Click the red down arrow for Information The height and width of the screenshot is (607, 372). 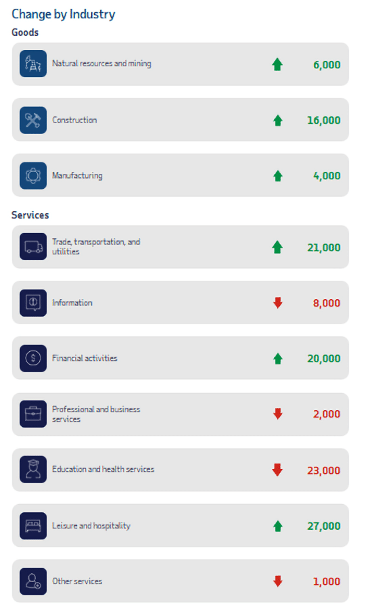277,302
